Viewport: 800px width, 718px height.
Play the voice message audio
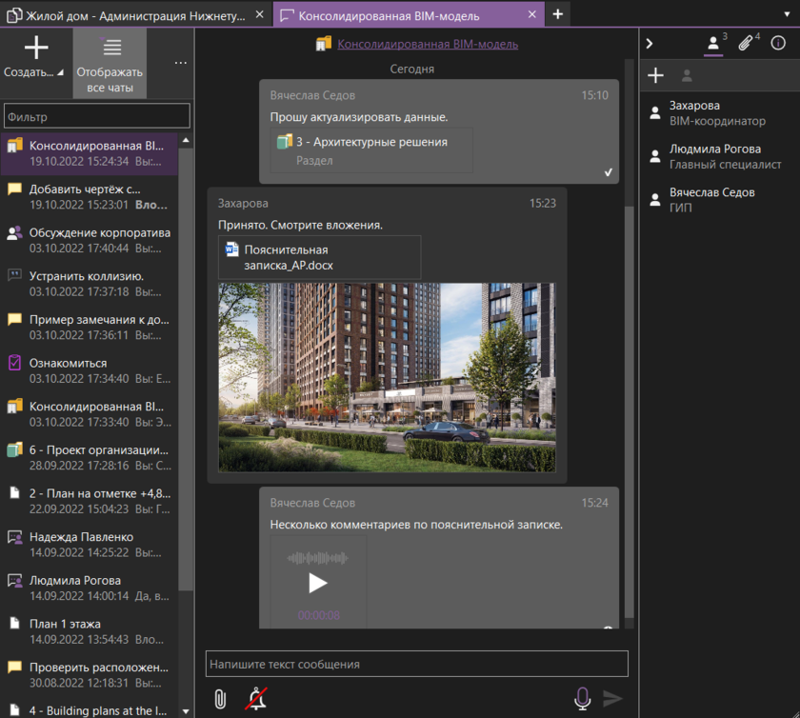click(318, 583)
